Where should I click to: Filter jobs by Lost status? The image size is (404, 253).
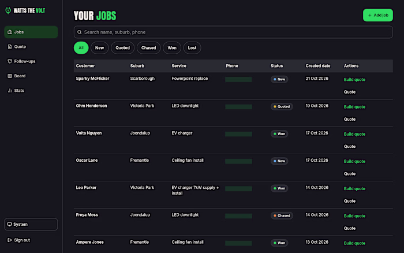coord(192,48)
